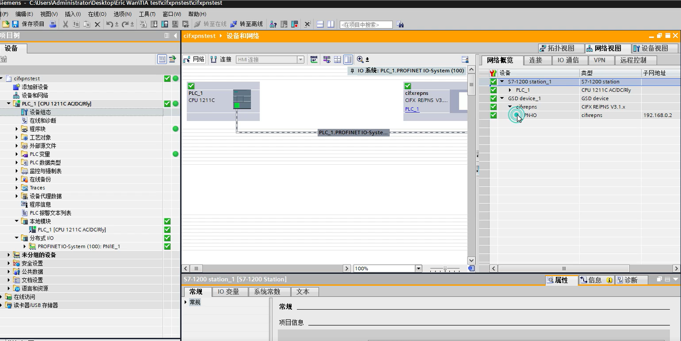Toggle the green checkbox on cifxrepns device

click(408, 86)
